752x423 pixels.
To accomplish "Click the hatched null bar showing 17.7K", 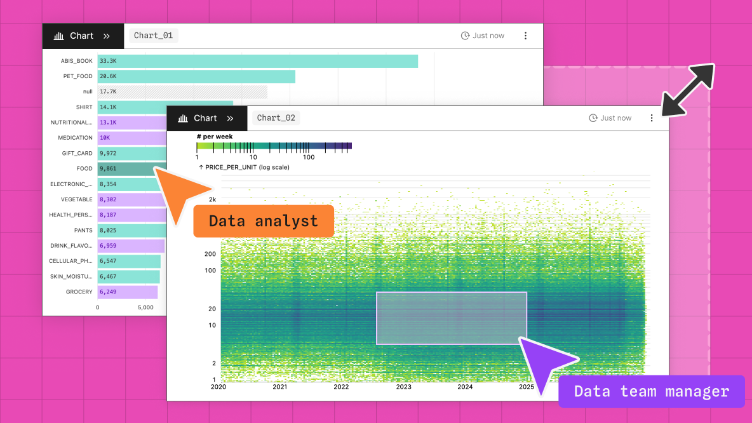I will pos(184,91).
